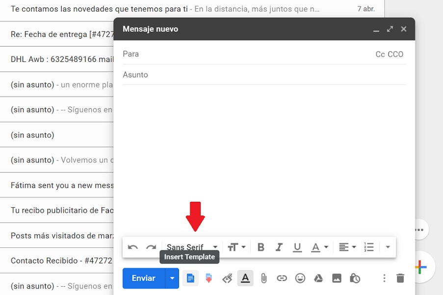Click the Asunto subject field
The width and height of the screenshot is (443, 295).
click(x=264, y=75)
